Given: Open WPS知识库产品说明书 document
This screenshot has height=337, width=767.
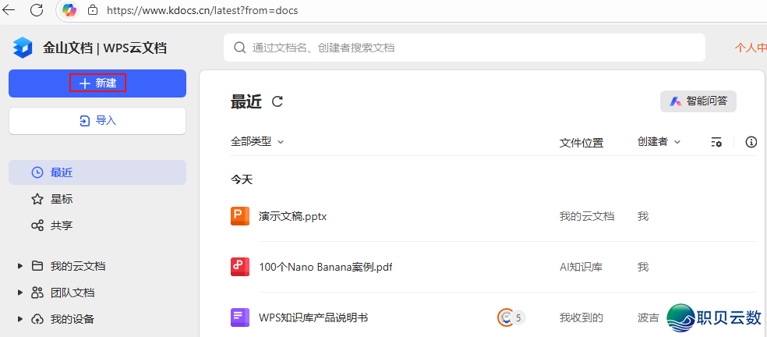Looking at the screenshot, I should click(313, 318).
